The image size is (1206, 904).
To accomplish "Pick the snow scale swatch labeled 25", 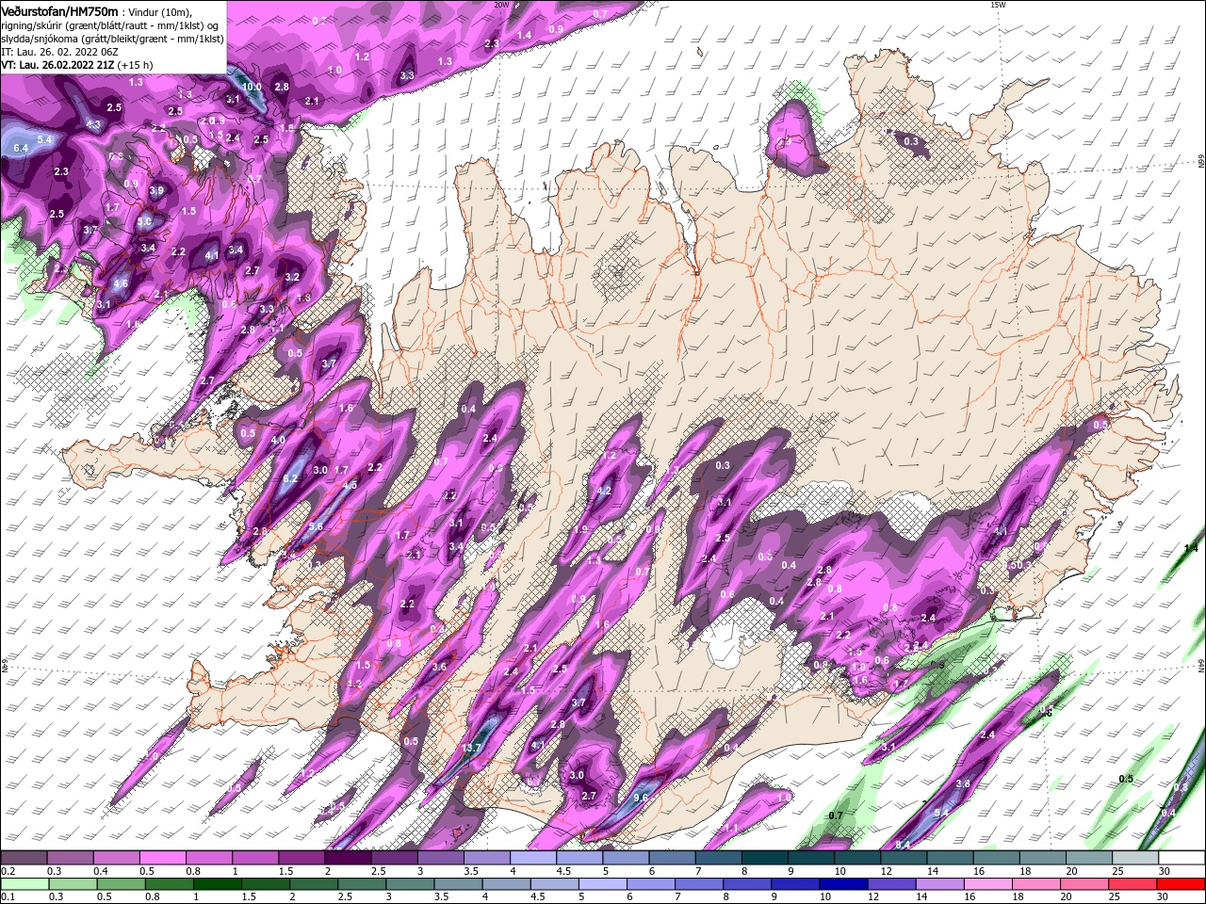I will click(1135, 858).
